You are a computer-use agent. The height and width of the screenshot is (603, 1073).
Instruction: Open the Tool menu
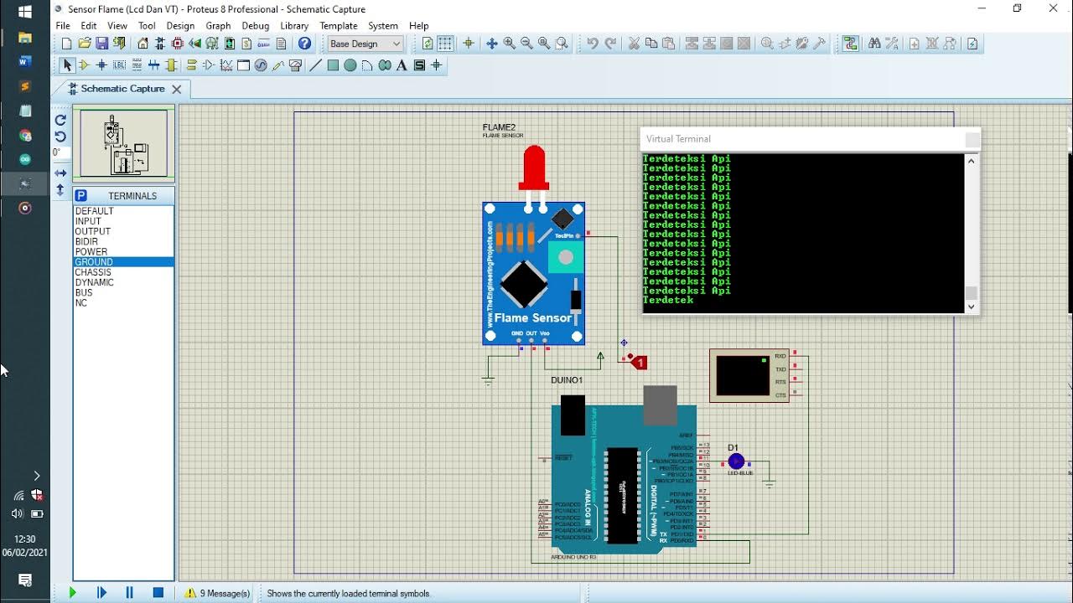tap(147, 26)
